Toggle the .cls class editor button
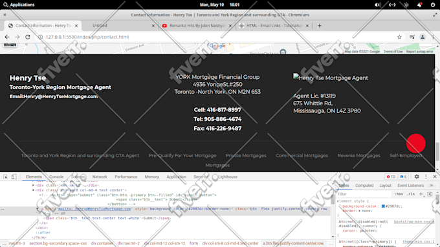Viewport: 440px width, 247px height. (x=411, y=194)
